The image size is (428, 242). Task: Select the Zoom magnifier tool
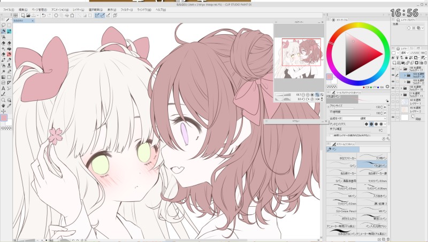(x=3, y=100)
